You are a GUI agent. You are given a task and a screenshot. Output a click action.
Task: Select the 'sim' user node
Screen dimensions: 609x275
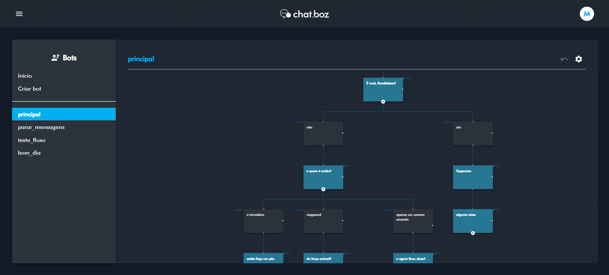click(472, 133)
